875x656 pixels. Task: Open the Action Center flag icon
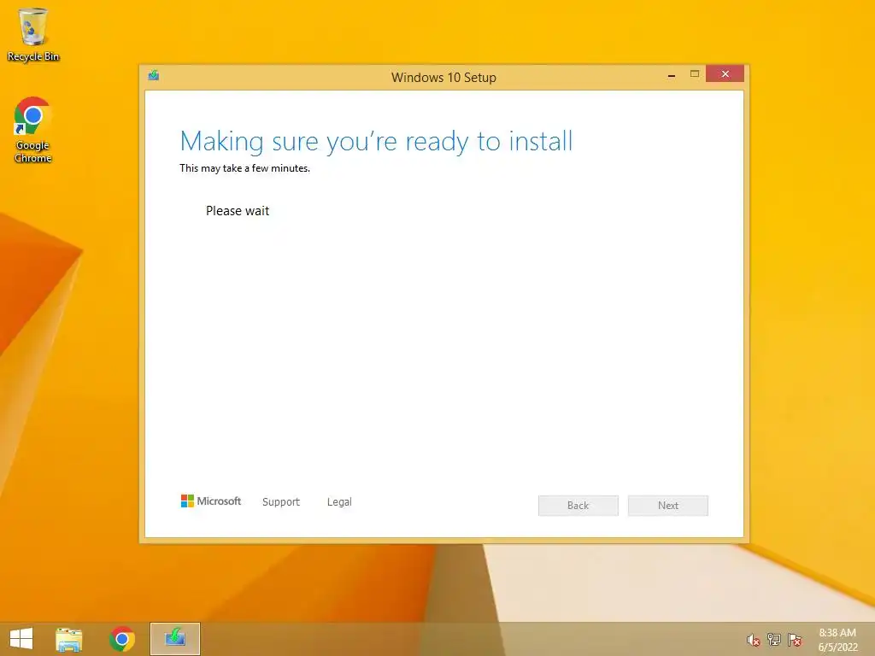click(x=795, y=640)
